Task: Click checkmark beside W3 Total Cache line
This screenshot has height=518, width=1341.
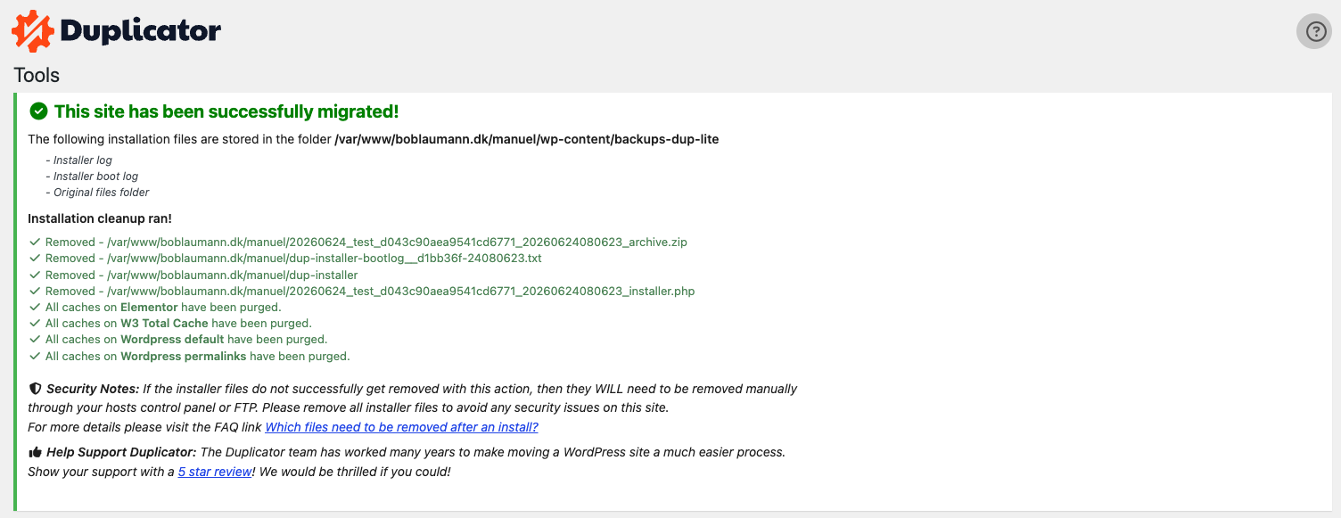Action: pyautogui.click(x=34, y=324)
